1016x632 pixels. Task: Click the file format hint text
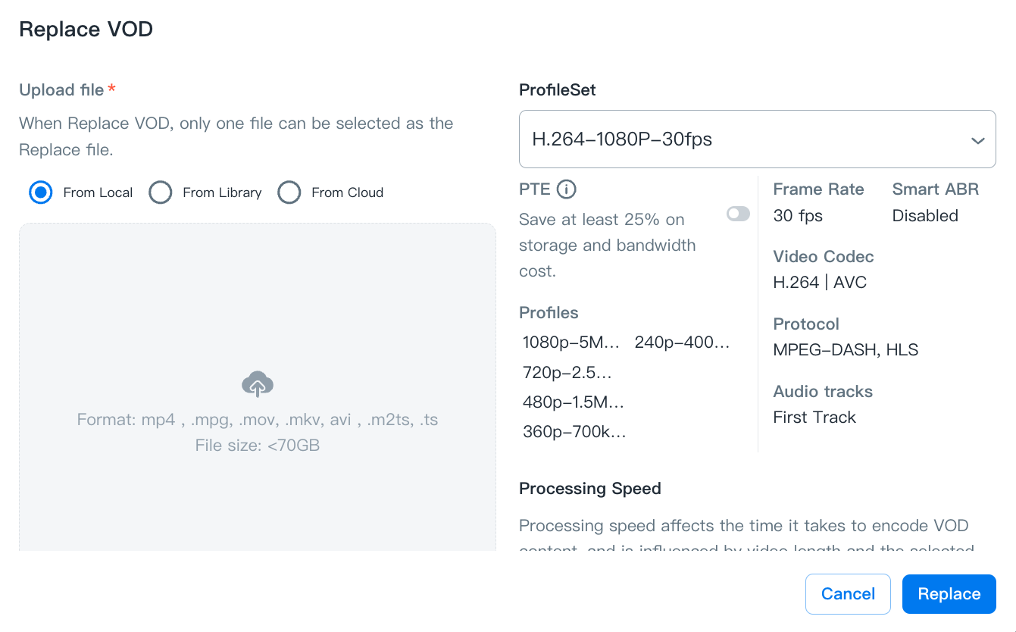click(258, 420)
